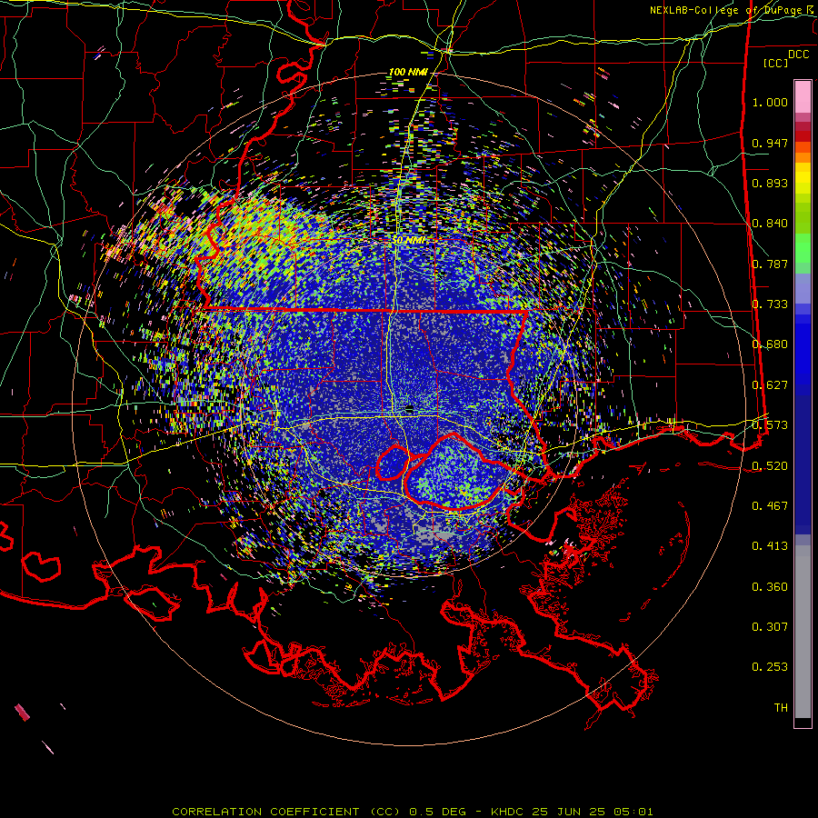Click the 100 NMI range ring label
The height and width of the screenshot is (818, 818).
(408, 72)
